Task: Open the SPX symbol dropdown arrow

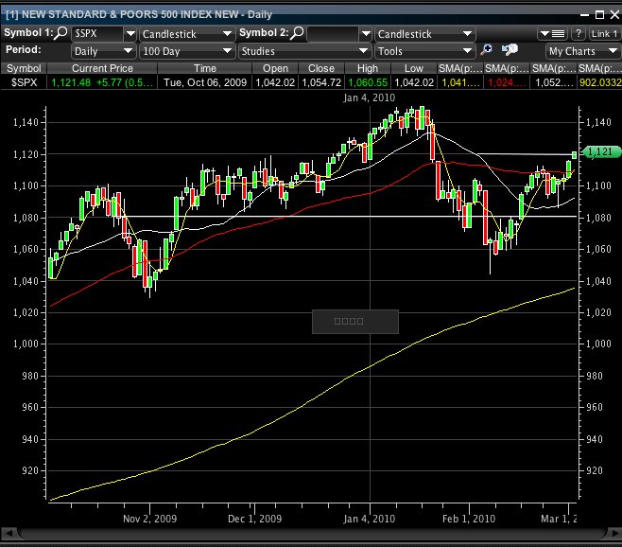Action: [x=130, y=33]
